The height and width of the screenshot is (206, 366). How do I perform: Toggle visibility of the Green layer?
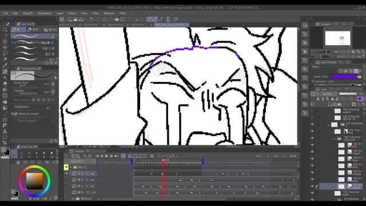pos(312,152)
